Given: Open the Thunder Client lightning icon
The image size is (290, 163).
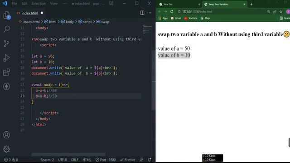Looking at the screenshot, I should coord(6,86).
